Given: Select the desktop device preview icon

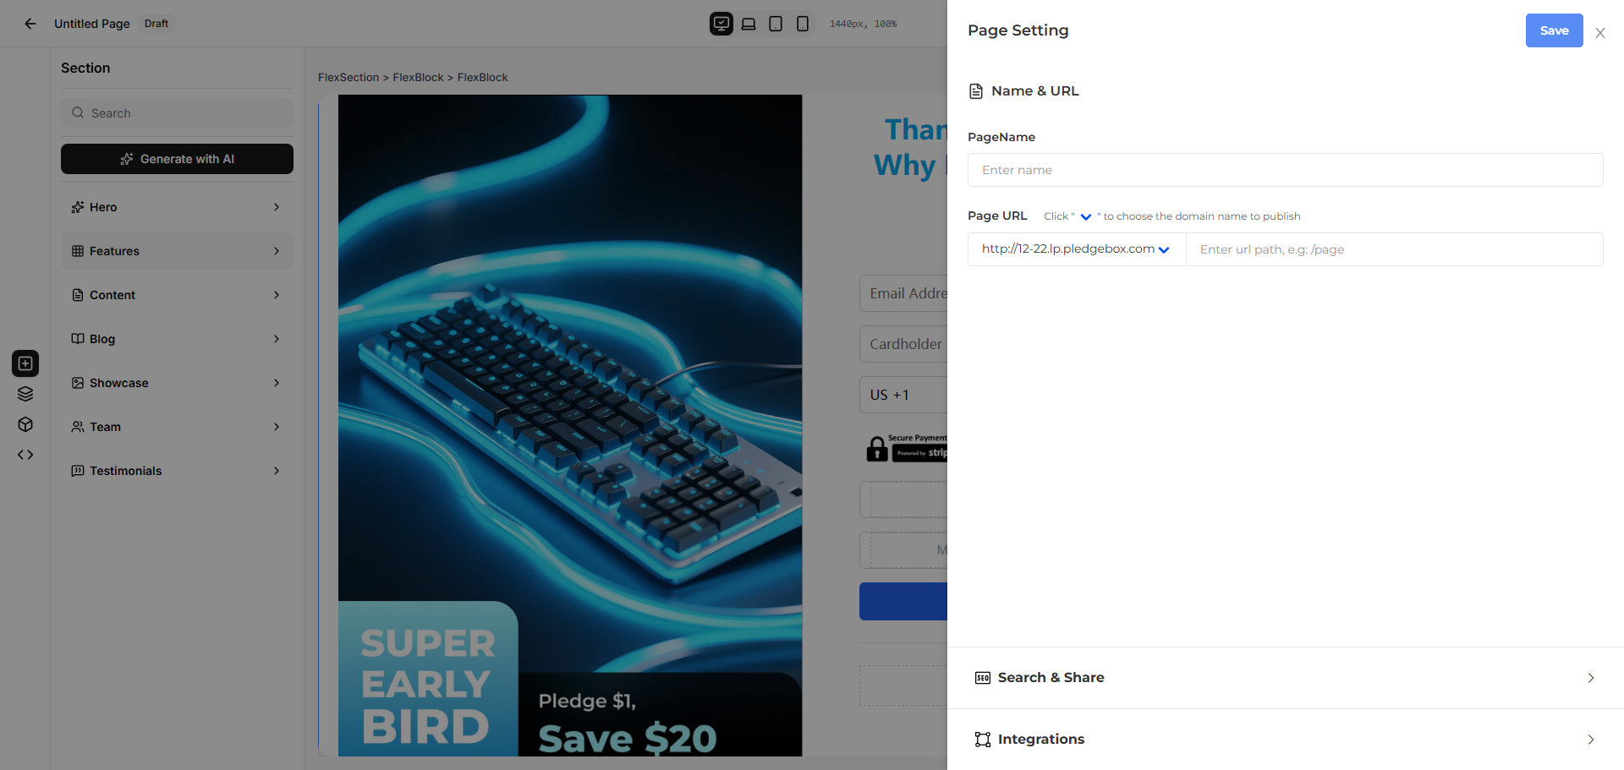Looking at the screenshot, I should pos(721,24).
